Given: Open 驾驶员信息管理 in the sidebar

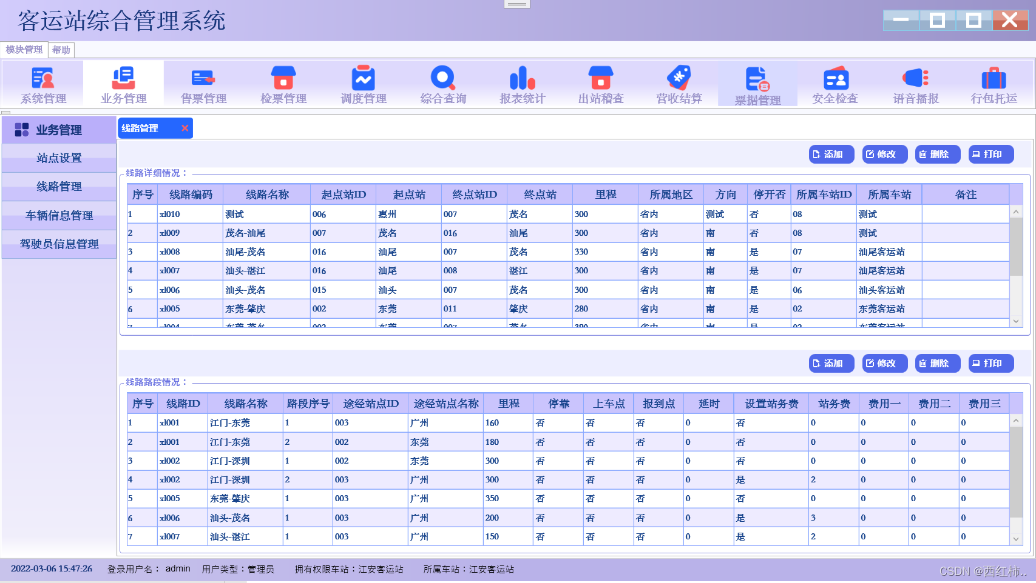Looking at the screenshot, I should pyautogui.click(x=59, y=244).
